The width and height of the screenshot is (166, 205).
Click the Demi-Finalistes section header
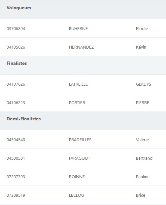[x=24, y=119]
